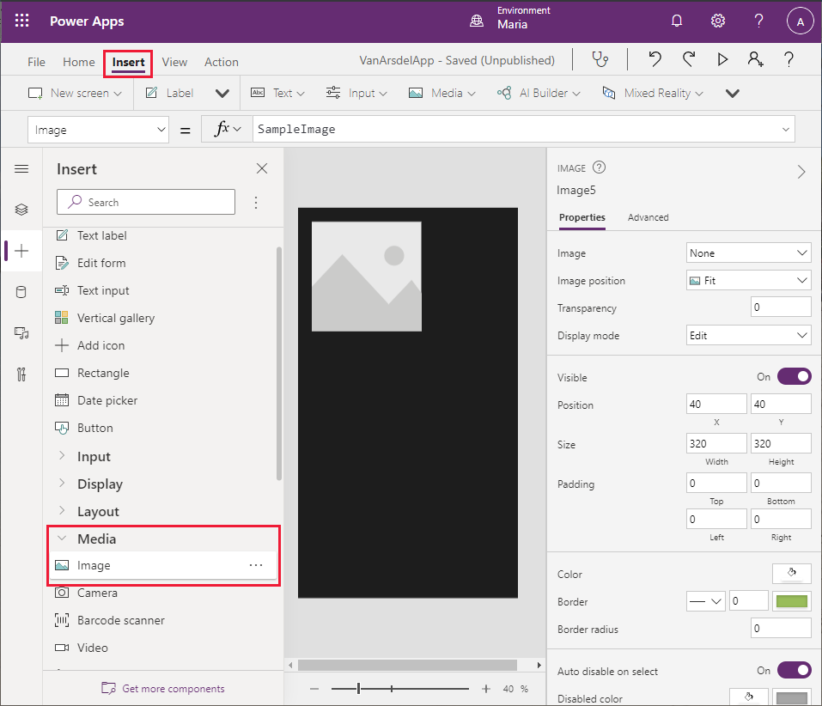Image resolution: width=822 pixels, height=706 pixels.
Task: Open the waffle app launcher
Action: point(22,21)
